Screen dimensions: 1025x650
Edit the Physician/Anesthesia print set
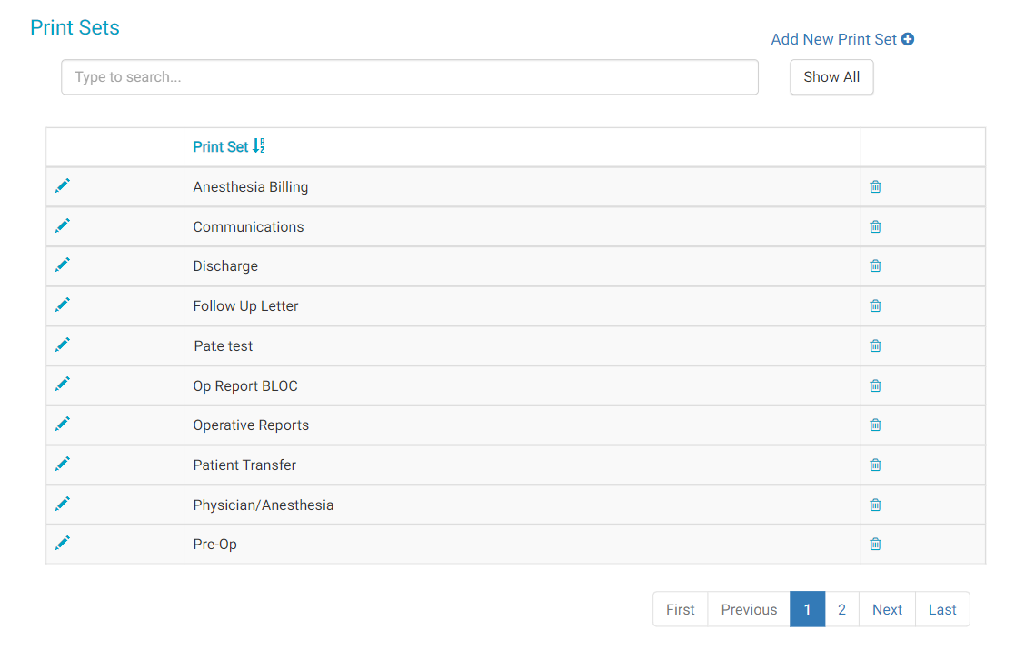point(62,505)
